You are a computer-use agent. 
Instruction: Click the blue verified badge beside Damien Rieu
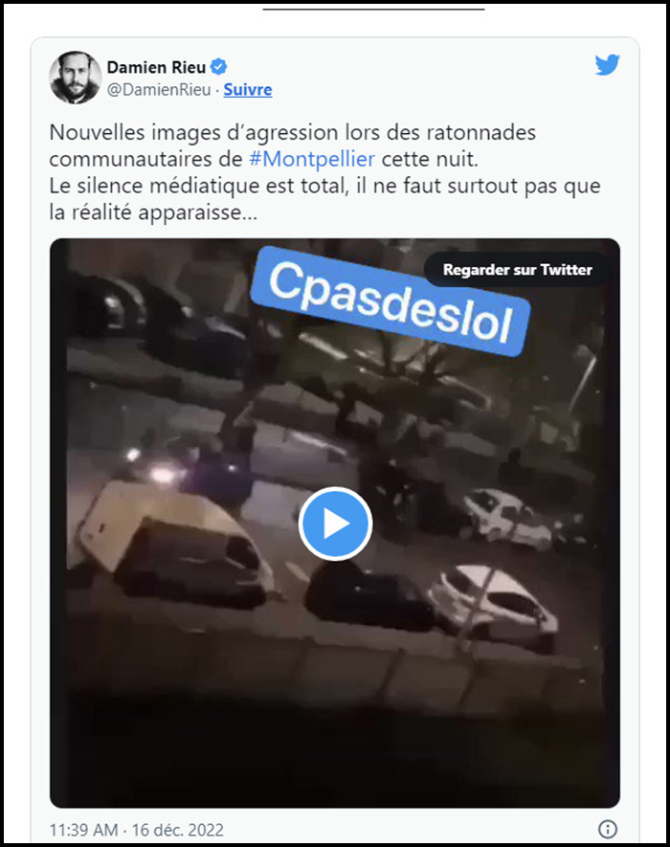click(218, 67)
